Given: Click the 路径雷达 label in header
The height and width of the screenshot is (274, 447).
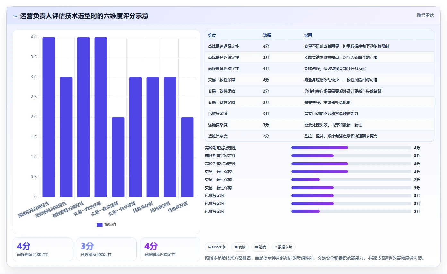Looking at the screenshot, I should click(425, 15).
